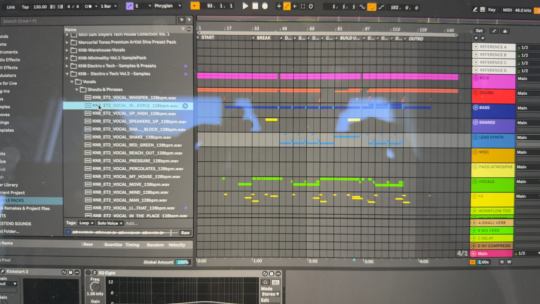Viewport: 540px width, 304px height.
Task: Enable the Key map mode switch
Action: coord(492,10)
